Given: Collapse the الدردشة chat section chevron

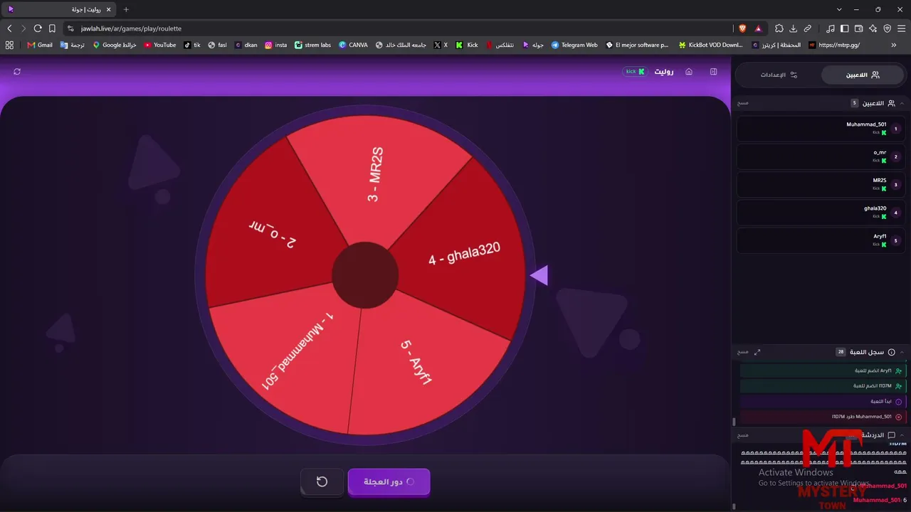Looking at the screenshot, I should click(902, 435).
